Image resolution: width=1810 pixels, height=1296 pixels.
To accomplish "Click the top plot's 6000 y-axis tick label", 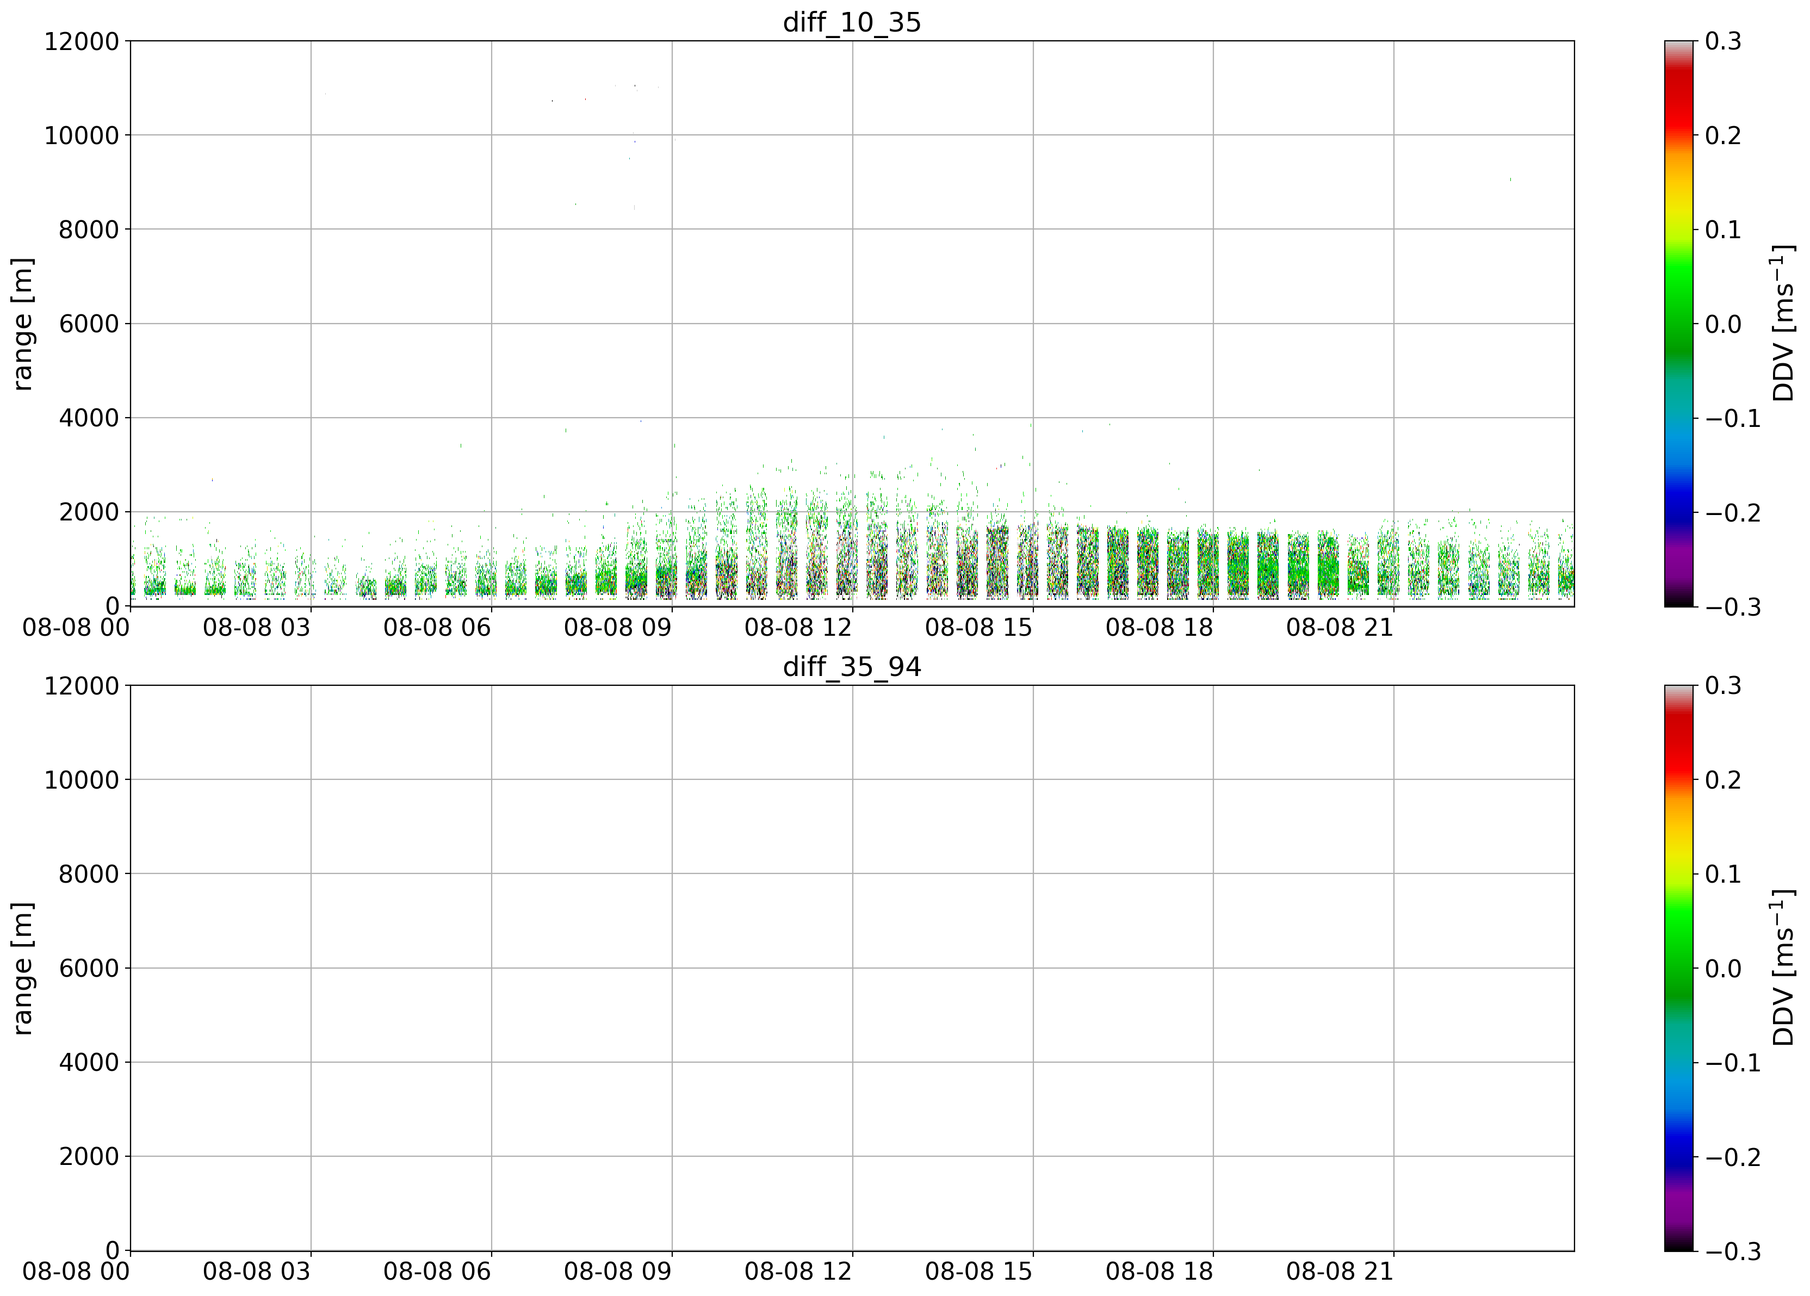I will click(x=89, y=324).
